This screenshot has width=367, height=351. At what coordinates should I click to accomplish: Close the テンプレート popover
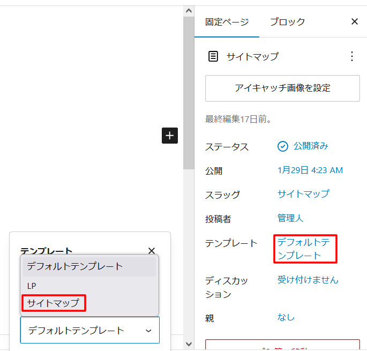pos(152,251)
